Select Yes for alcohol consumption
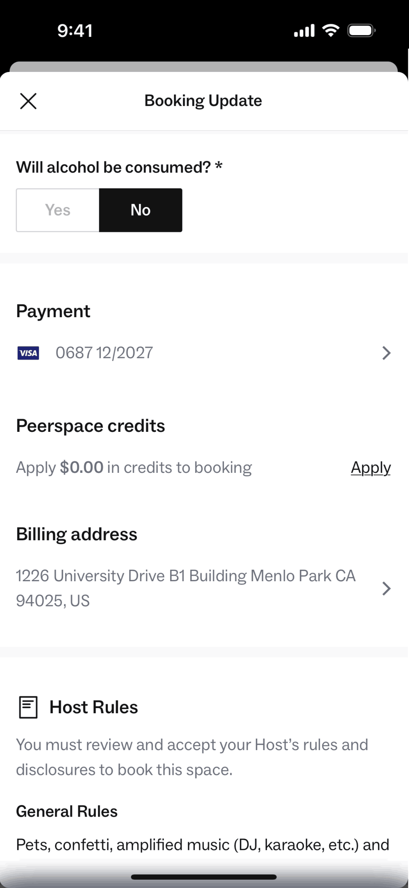This screenshot has height=888, width=409. tap(58, 210)
